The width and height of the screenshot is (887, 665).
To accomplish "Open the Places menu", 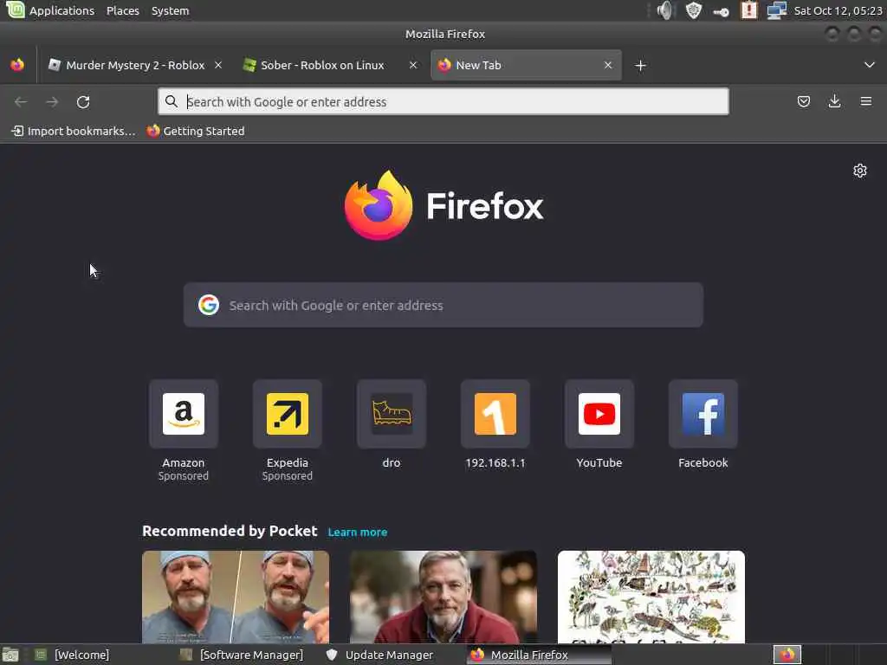I will pos(123,10).
